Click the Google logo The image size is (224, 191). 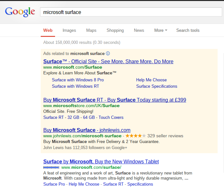pyautogui.click(x=20, y=12)
